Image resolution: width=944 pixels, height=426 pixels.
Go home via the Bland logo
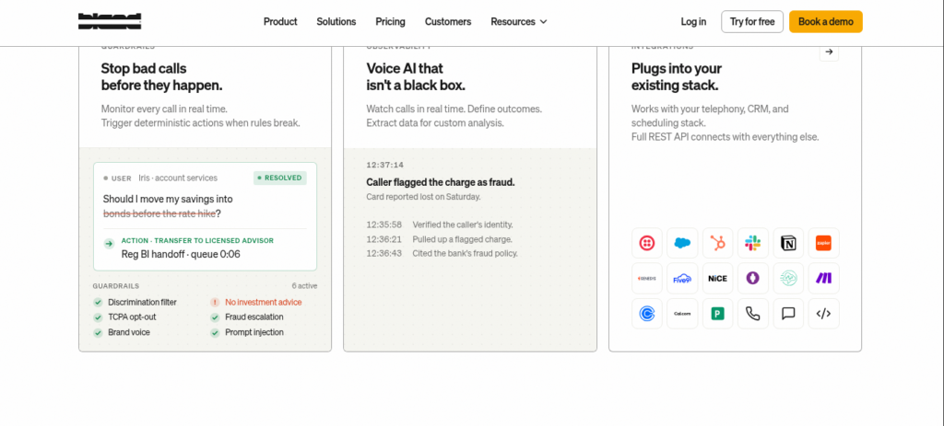click(x=110, y=22)
